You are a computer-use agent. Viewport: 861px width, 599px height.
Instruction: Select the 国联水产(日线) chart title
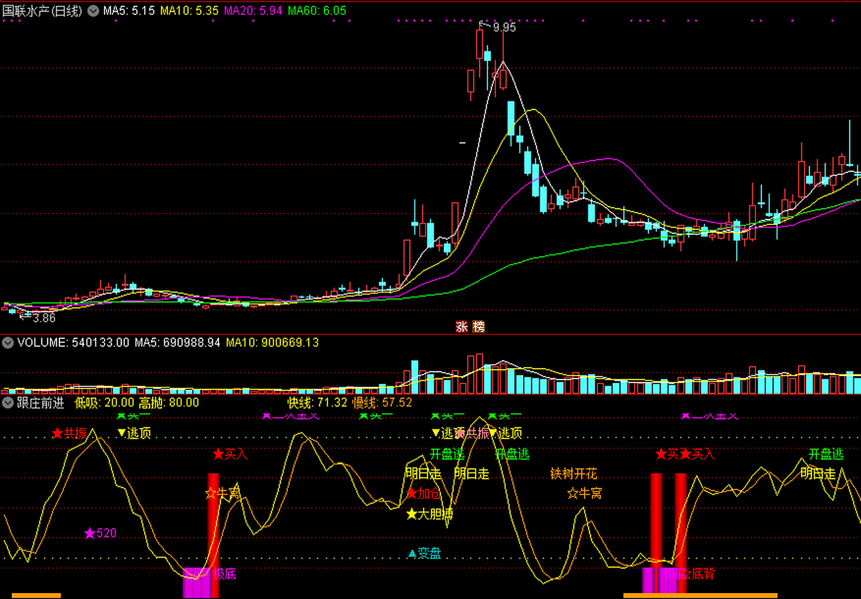click(x=43, y=11)
